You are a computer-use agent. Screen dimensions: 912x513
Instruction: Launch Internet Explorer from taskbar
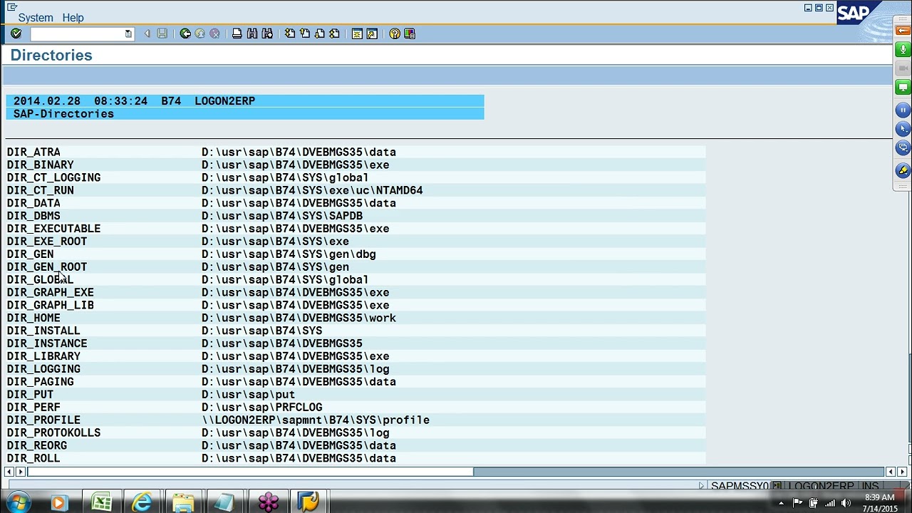tap(142, 502)
